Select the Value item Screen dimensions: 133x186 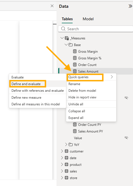coord(78,138)
